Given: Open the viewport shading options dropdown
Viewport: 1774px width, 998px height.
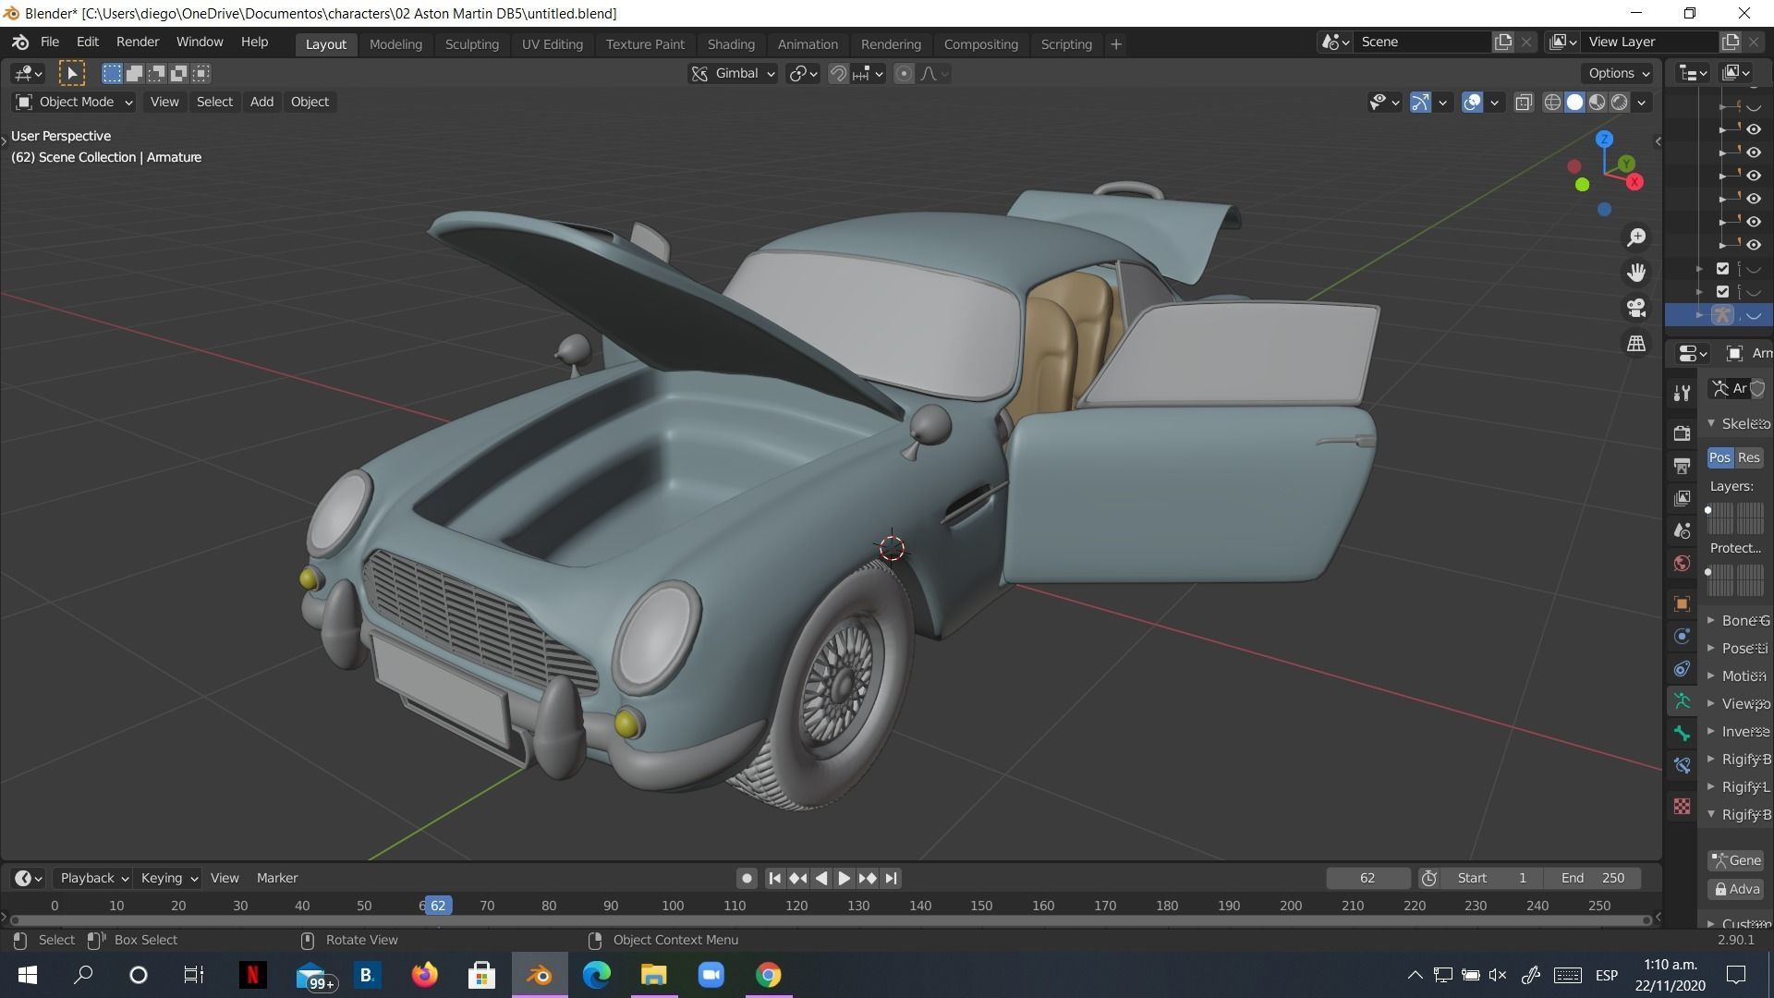Looking at the screenshot, I should [x=1642, y=103].
